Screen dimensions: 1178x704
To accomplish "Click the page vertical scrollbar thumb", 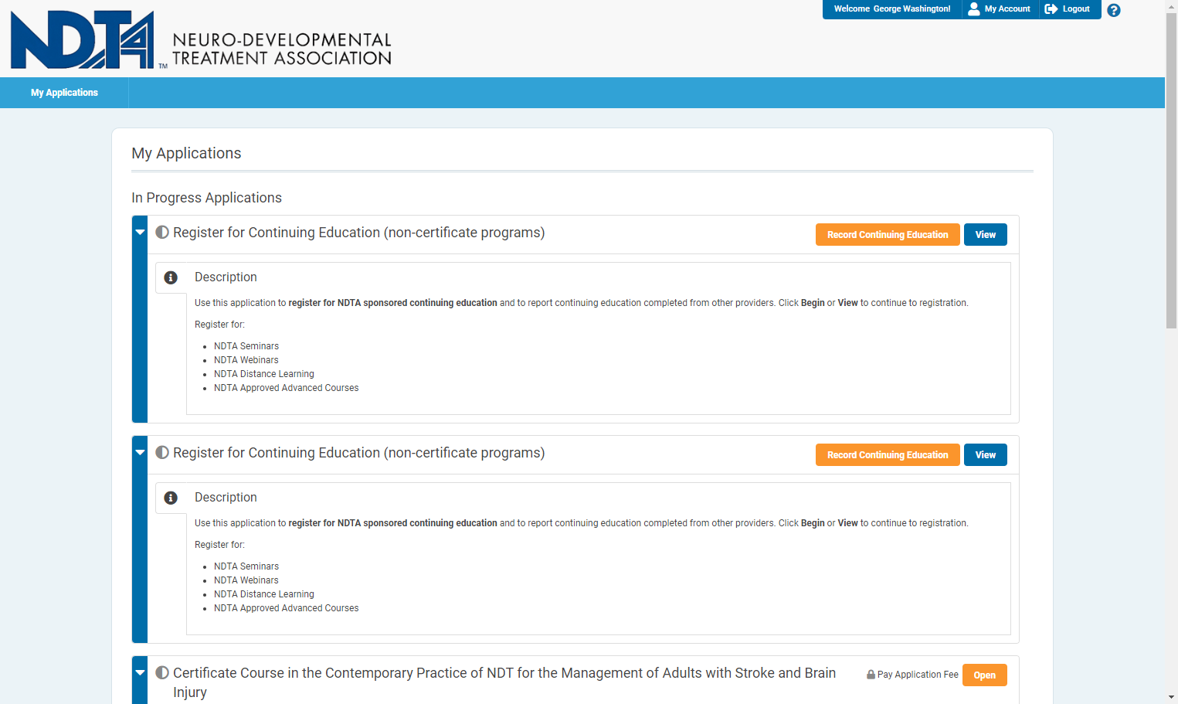I will click(1171, 170).
